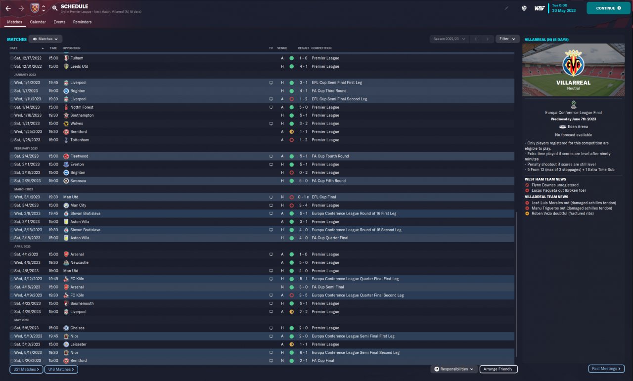Click the pencil edit icon in header
The image size is (633, 381).
click(x=506, y=8)
